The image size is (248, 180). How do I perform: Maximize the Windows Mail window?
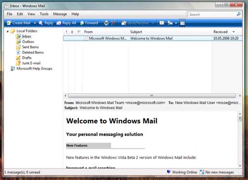226,4
